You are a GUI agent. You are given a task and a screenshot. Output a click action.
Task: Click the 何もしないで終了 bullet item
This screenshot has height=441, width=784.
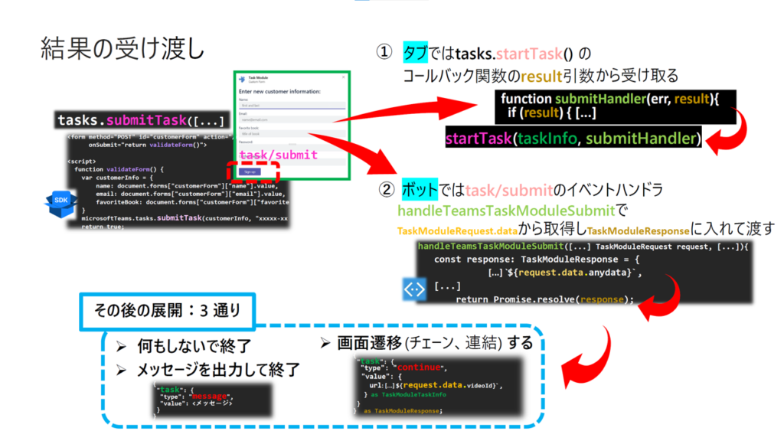coord(193,346)
